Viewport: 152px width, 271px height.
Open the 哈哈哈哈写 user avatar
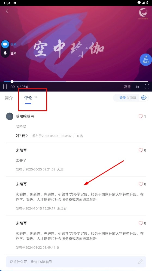pyautogui.click(x=10, y=116)
